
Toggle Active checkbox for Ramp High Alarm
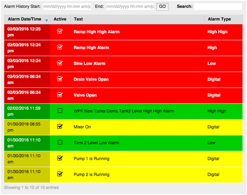coord(60,47)
